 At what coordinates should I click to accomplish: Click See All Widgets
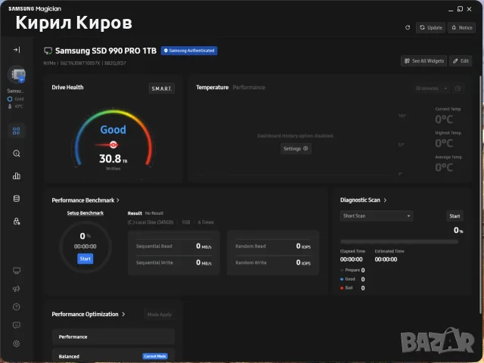(423, 60)
